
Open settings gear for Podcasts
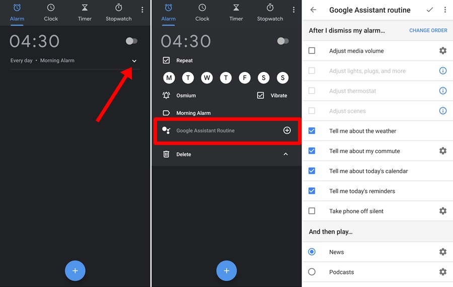click(442, 272)
